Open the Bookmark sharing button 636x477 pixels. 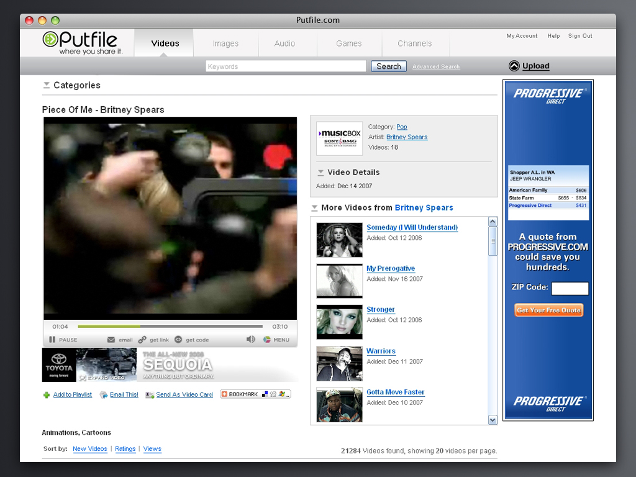coord(255,394)
